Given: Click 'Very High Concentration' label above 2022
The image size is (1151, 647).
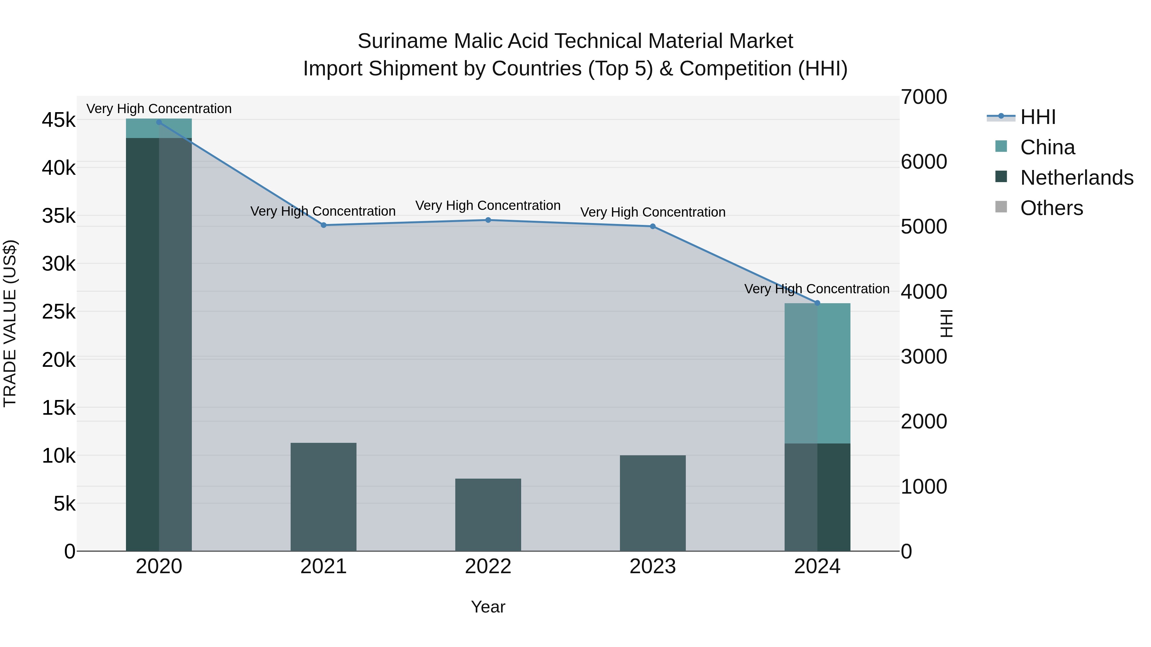Looking at the screenshot, I should [x=488, y=206].
